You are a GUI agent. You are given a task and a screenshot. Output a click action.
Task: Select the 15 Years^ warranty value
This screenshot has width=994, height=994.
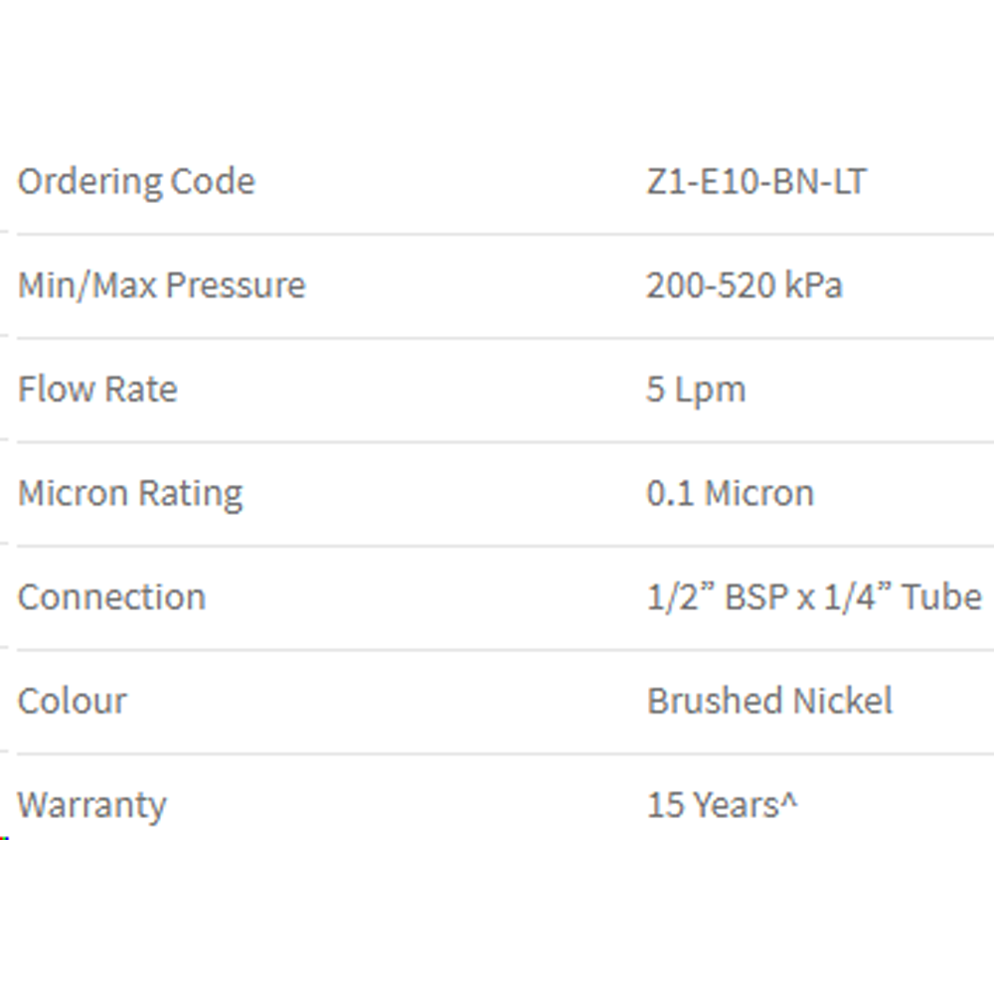(722, 805)
